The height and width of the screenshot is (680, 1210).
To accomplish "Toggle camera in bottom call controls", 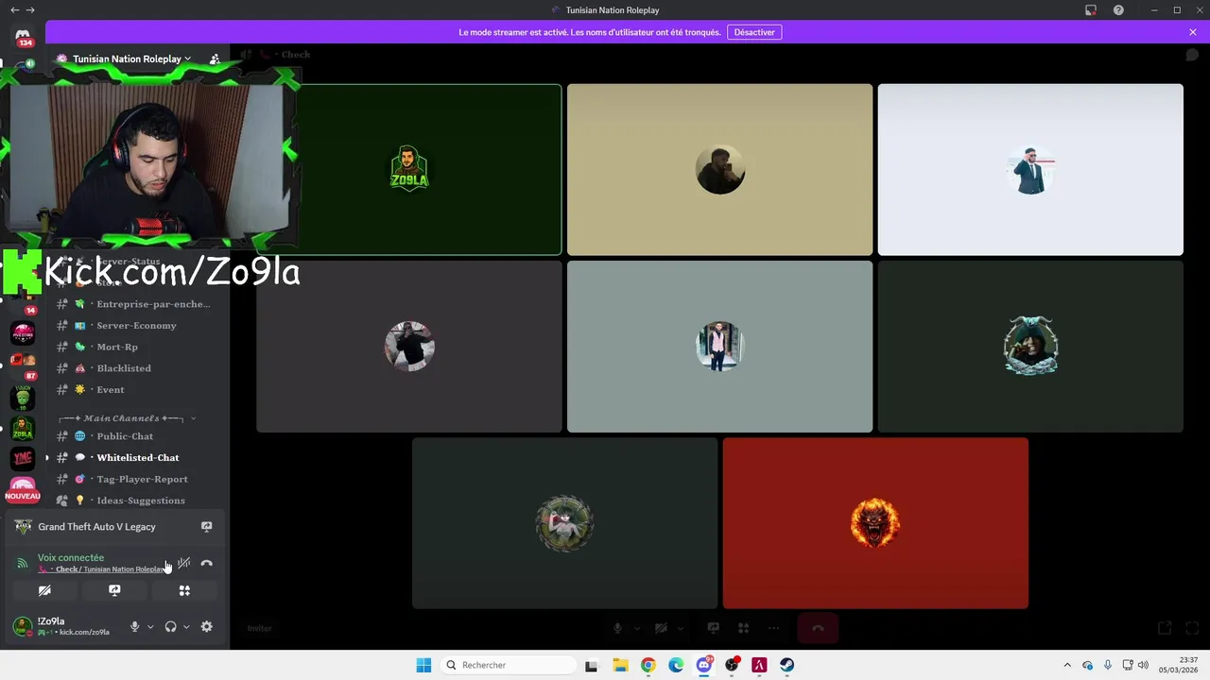I will 661,628.
